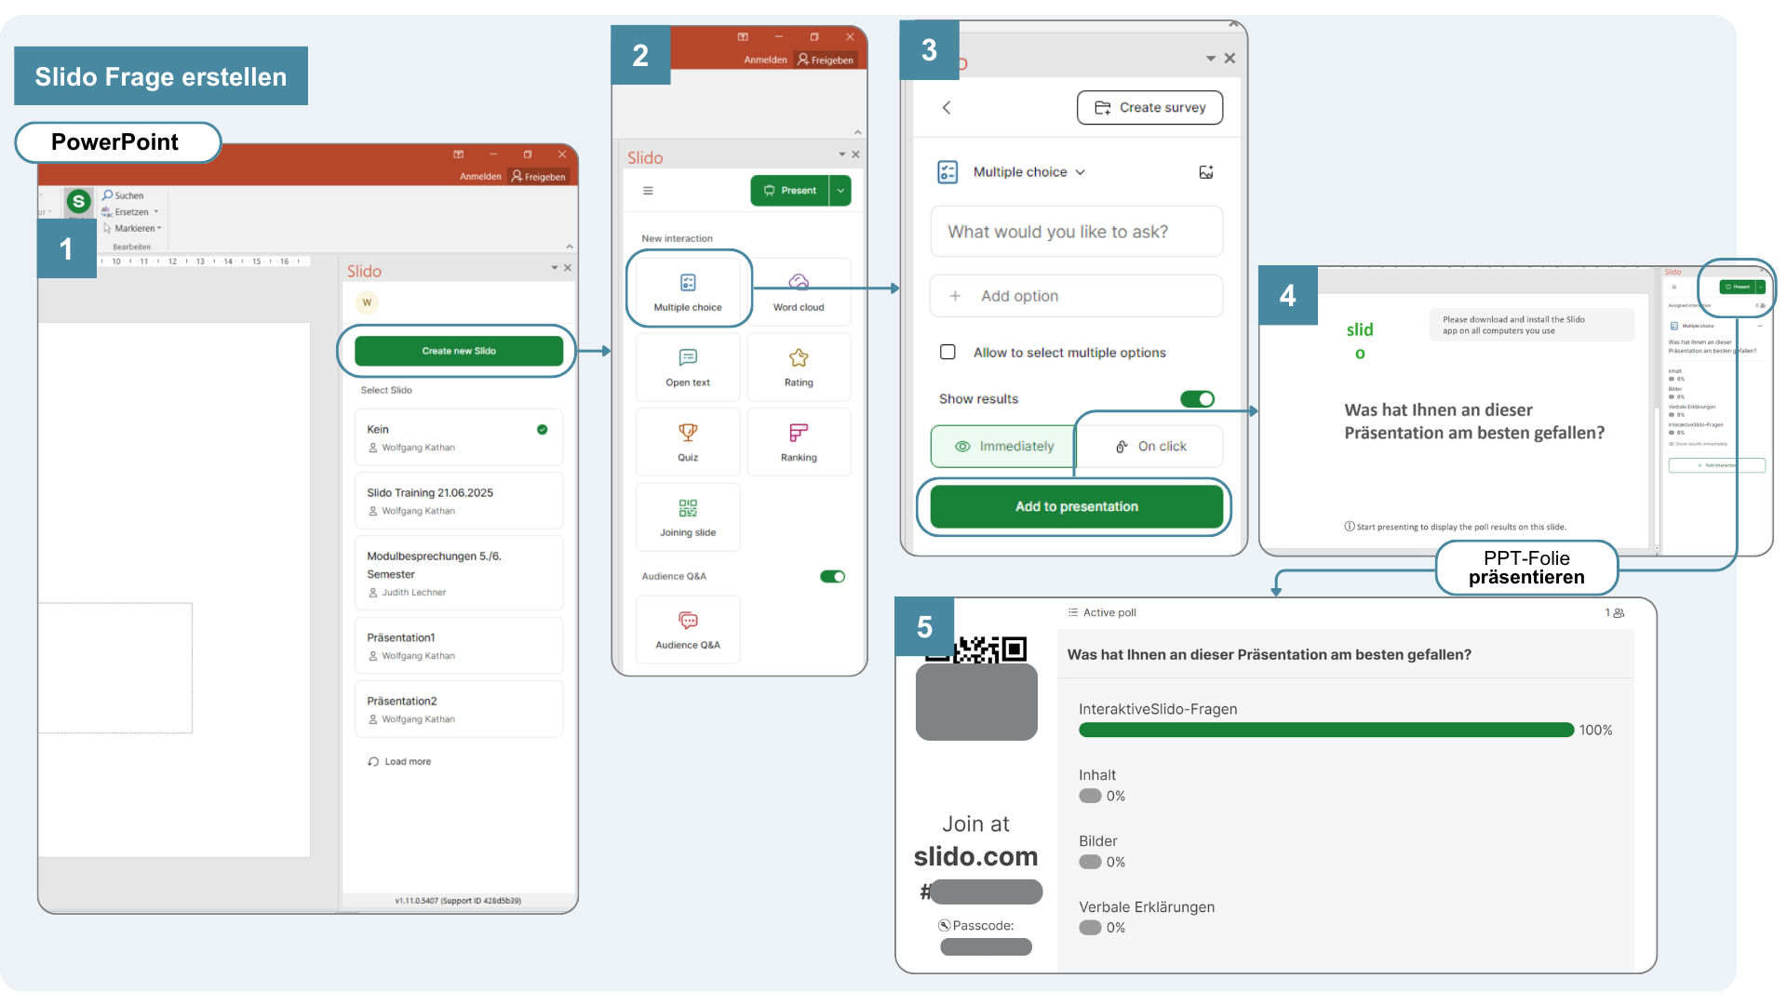Choose the Quiz trophy tile

(x=688, y=442)
